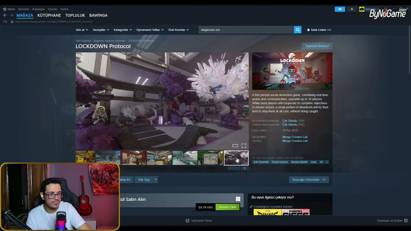Screen dimensions: 411x231
Task: Expand the Tavsiyeler dropdown
Action: tap(101, 30)
